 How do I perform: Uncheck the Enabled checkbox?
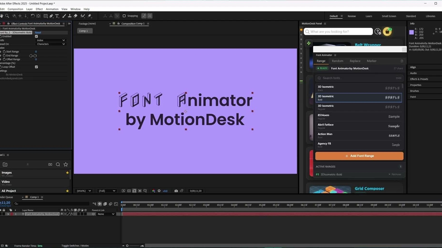(36, 36)
